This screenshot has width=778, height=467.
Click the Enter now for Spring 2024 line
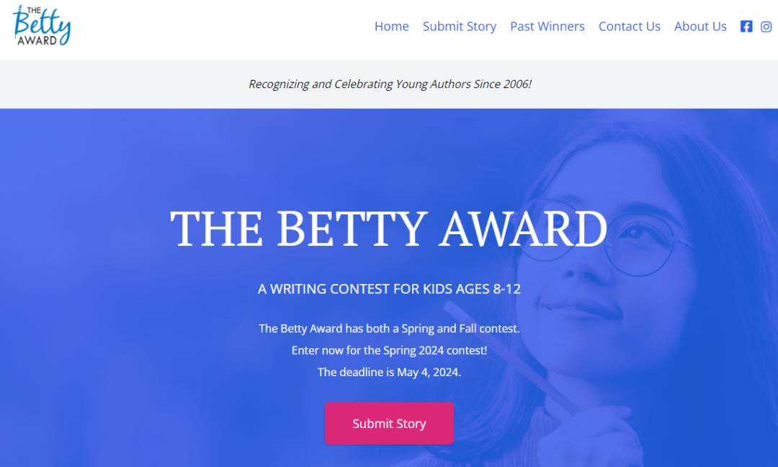tap(389, 350)
